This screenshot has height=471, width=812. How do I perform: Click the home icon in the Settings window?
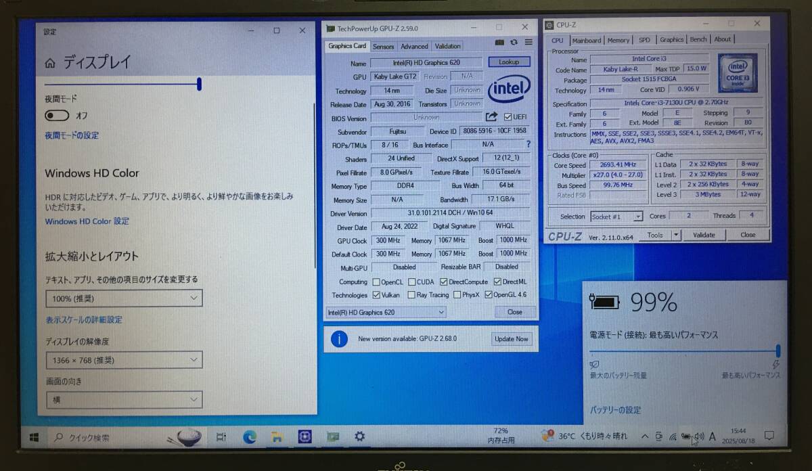click(50, 63)
